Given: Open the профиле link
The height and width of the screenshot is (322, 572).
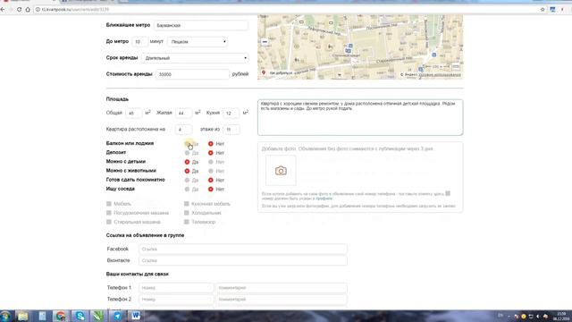Looking at the screenshot, I should (324, 199).
